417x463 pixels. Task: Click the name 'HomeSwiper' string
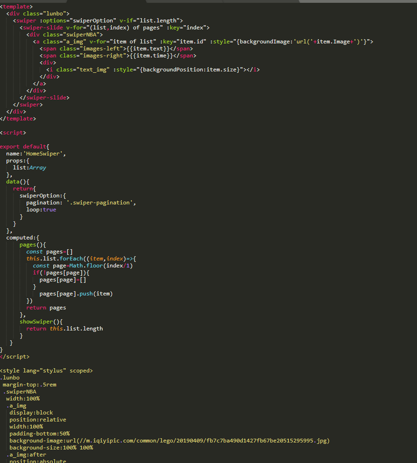[x=43, y=154]
